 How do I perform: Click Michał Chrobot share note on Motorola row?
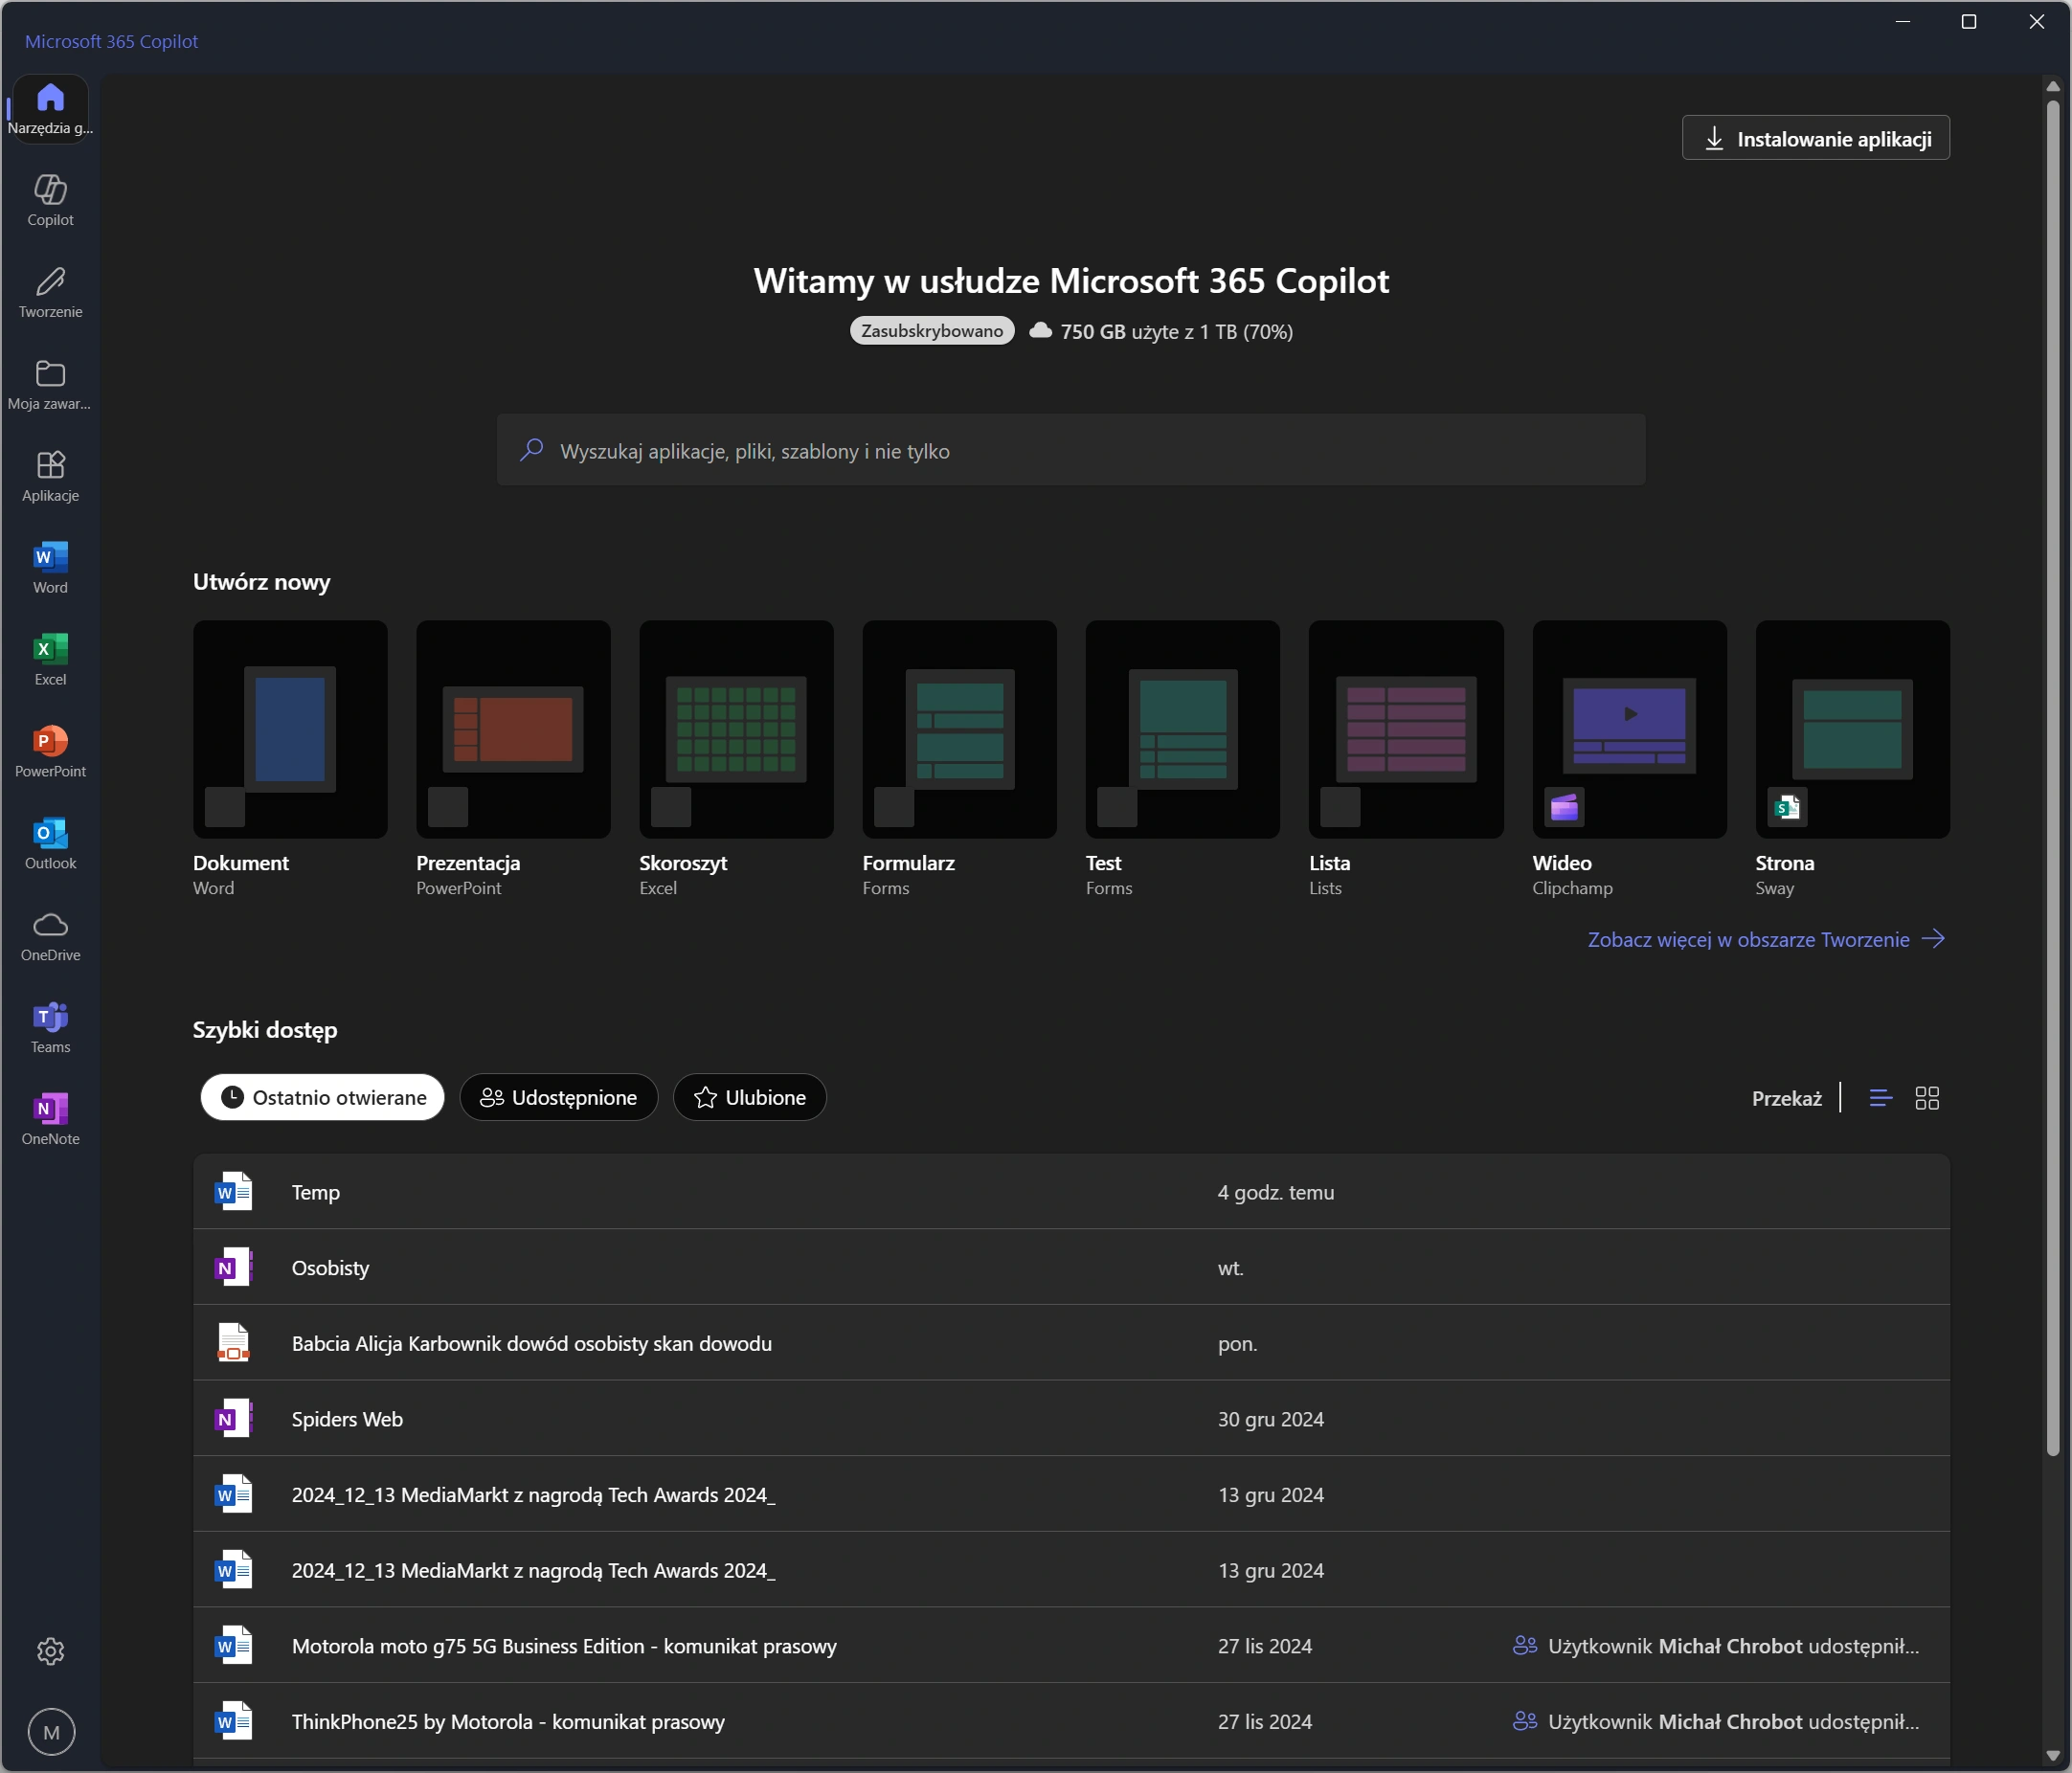(x=1716, y=1646)
